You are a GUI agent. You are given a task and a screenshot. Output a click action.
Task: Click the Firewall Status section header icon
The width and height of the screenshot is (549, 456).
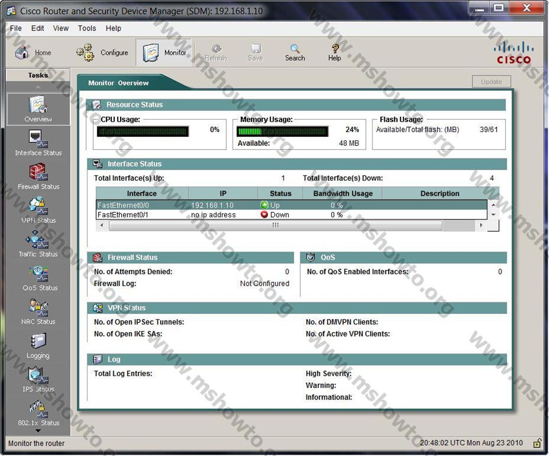[97, 258]
